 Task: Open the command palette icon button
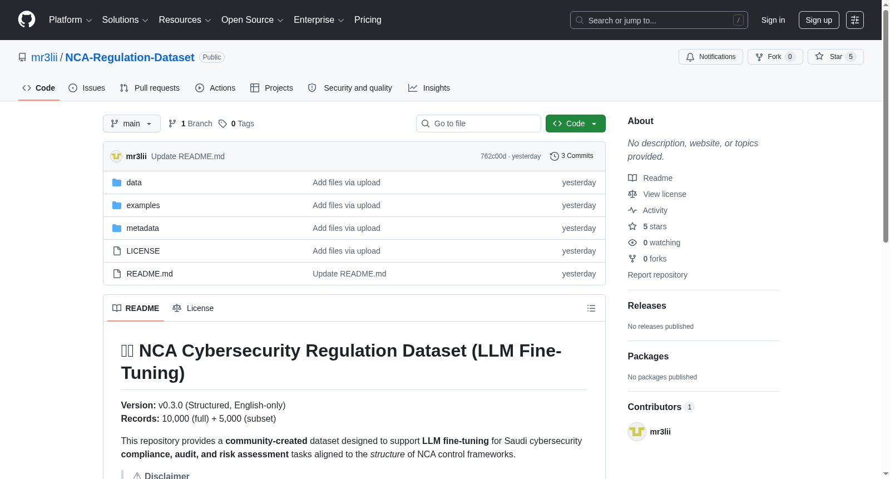coord(855,20)
